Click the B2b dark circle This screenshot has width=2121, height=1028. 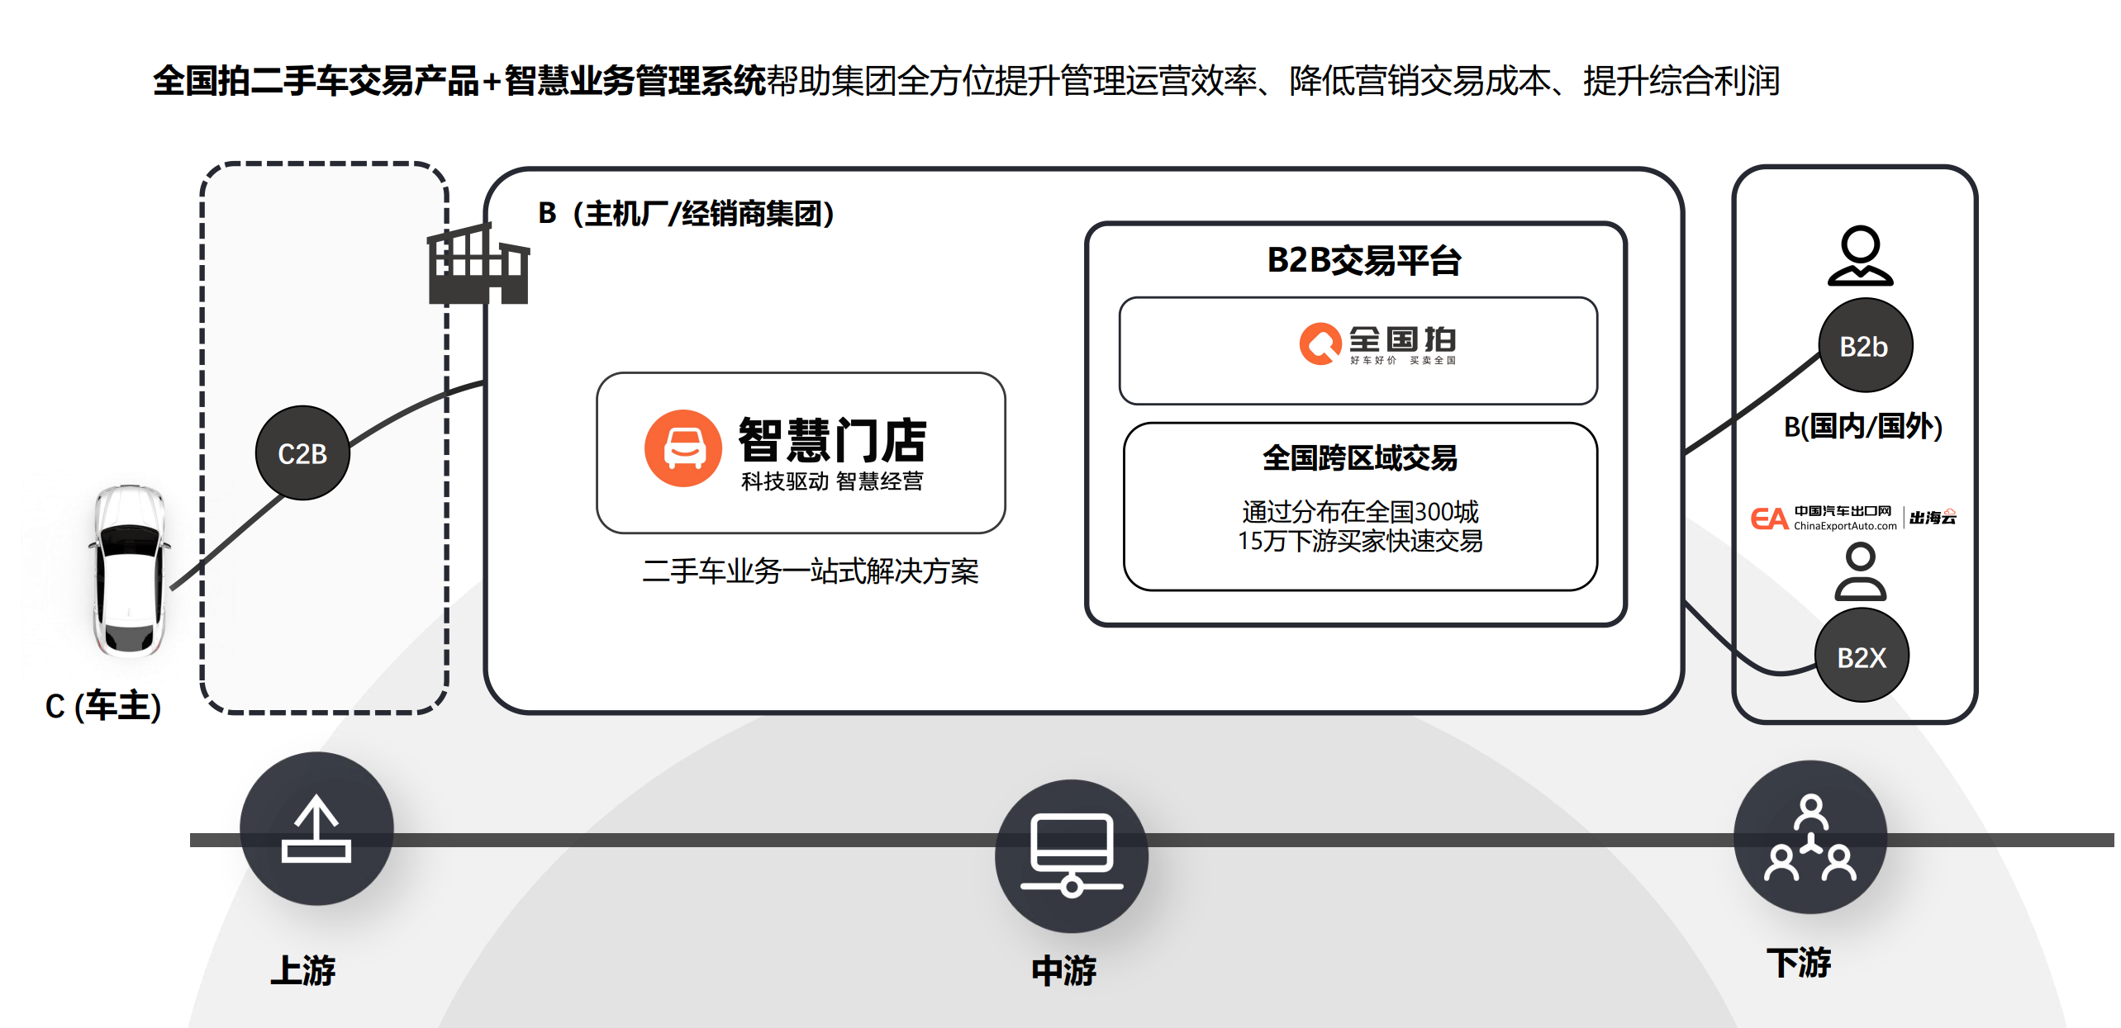point(1865,346)
